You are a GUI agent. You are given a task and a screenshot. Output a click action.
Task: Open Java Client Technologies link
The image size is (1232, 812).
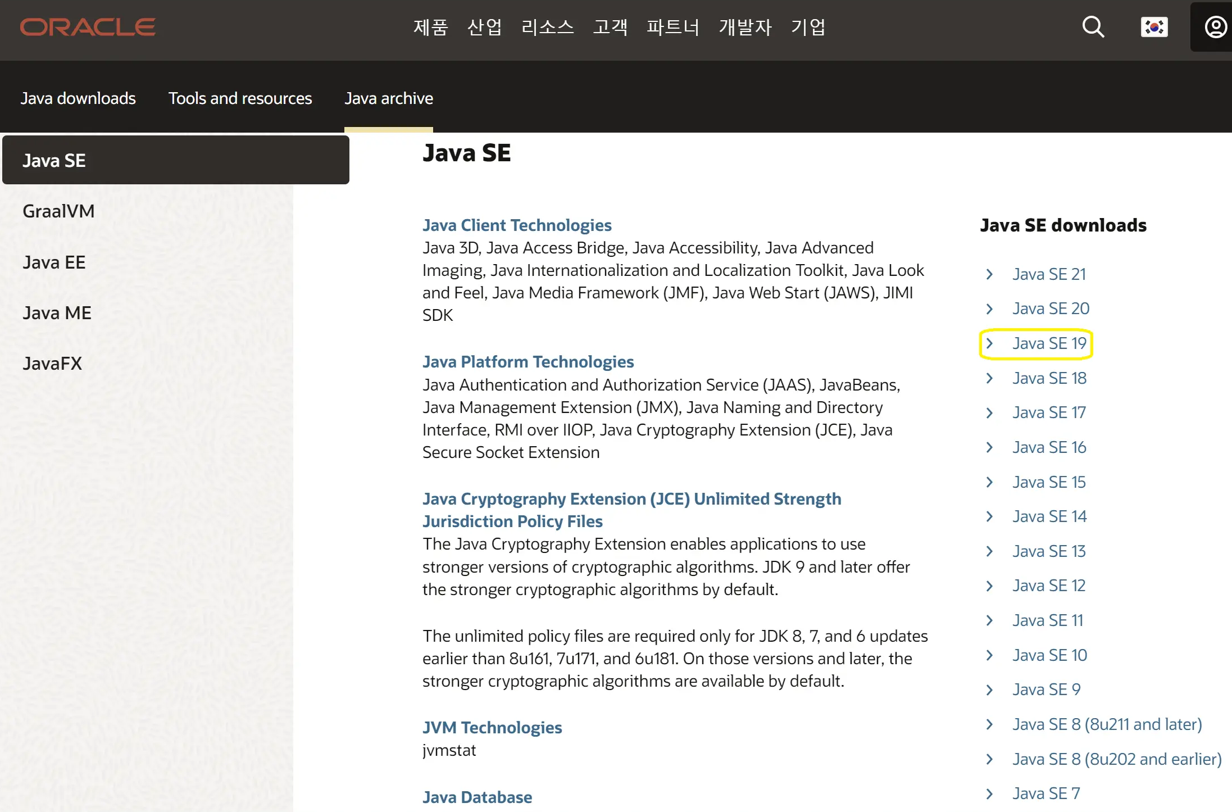tap(517, 225)
